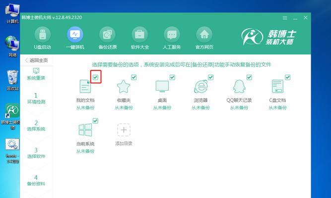Click 从未备份 under QQ聊天记录
This screenshot has height=198, width=331.
pos(239,108)
